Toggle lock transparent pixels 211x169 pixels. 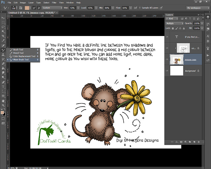point(173,28)
